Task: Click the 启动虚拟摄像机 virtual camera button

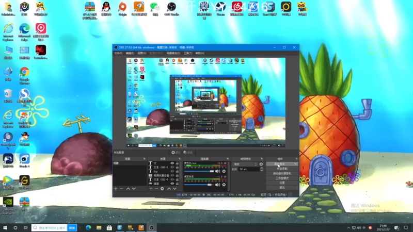Action: tap(282, 174)
